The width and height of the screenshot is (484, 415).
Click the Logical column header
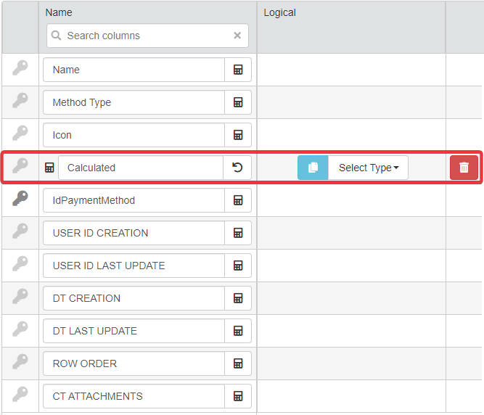point(279,12)
